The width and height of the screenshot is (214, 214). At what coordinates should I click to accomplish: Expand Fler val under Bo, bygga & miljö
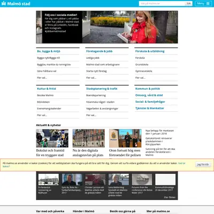click(42, 78)
